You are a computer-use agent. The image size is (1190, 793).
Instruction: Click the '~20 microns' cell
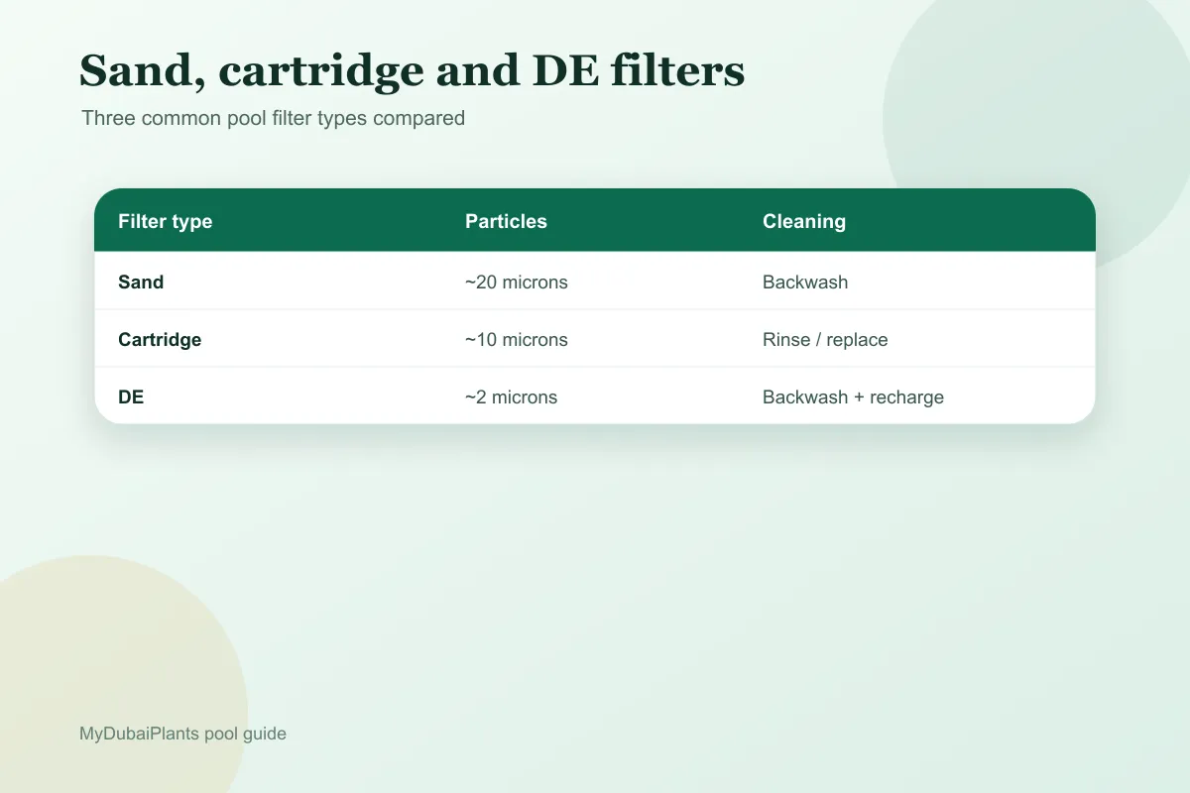517,282
